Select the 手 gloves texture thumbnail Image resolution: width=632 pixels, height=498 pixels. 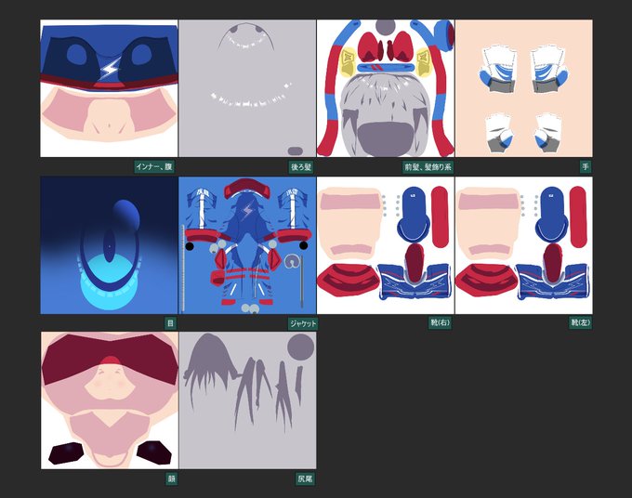(x=524, y=88)
